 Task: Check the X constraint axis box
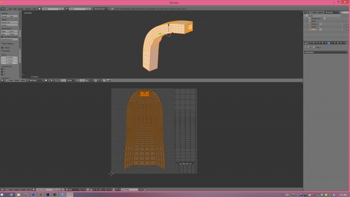(x=3, y=69)
